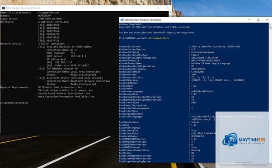
Task: Click the BiosSoftwareElementState value Running
Action: [x=196, y=150]
